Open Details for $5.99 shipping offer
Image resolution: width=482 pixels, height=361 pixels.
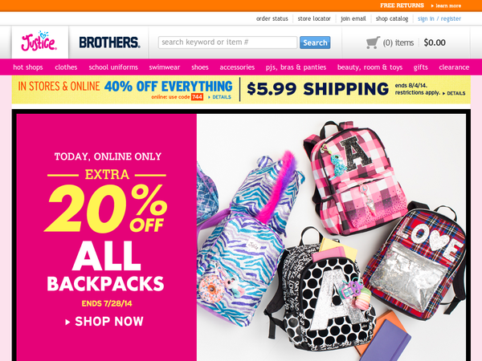click(454, 93)
